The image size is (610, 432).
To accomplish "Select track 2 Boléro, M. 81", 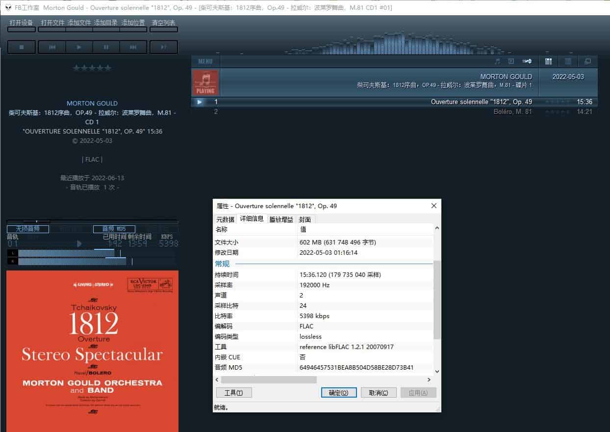I will (394, 111).
